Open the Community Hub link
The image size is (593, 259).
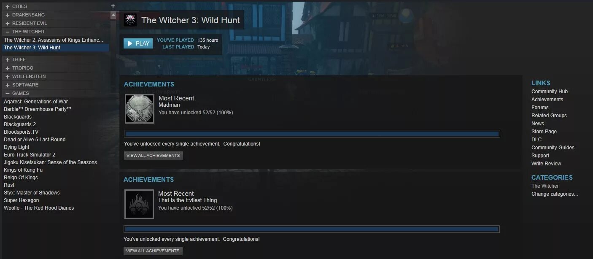coord(550,92)
